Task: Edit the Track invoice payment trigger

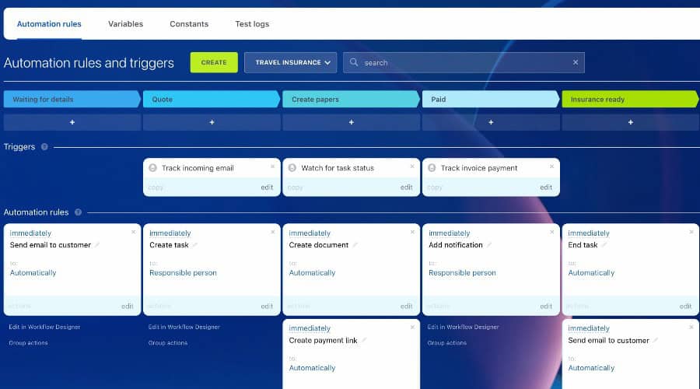Action: pyautogui.click(x=546, y=187)
